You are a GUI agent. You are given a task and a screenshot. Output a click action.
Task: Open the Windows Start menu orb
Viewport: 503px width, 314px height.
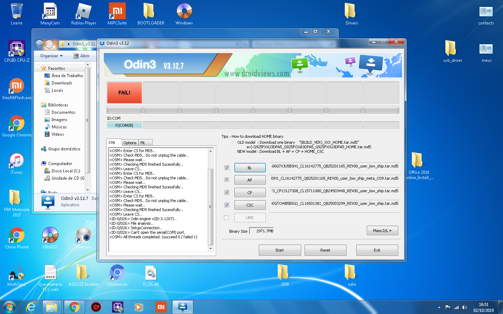pyautogui.click(x=9, y=307)
